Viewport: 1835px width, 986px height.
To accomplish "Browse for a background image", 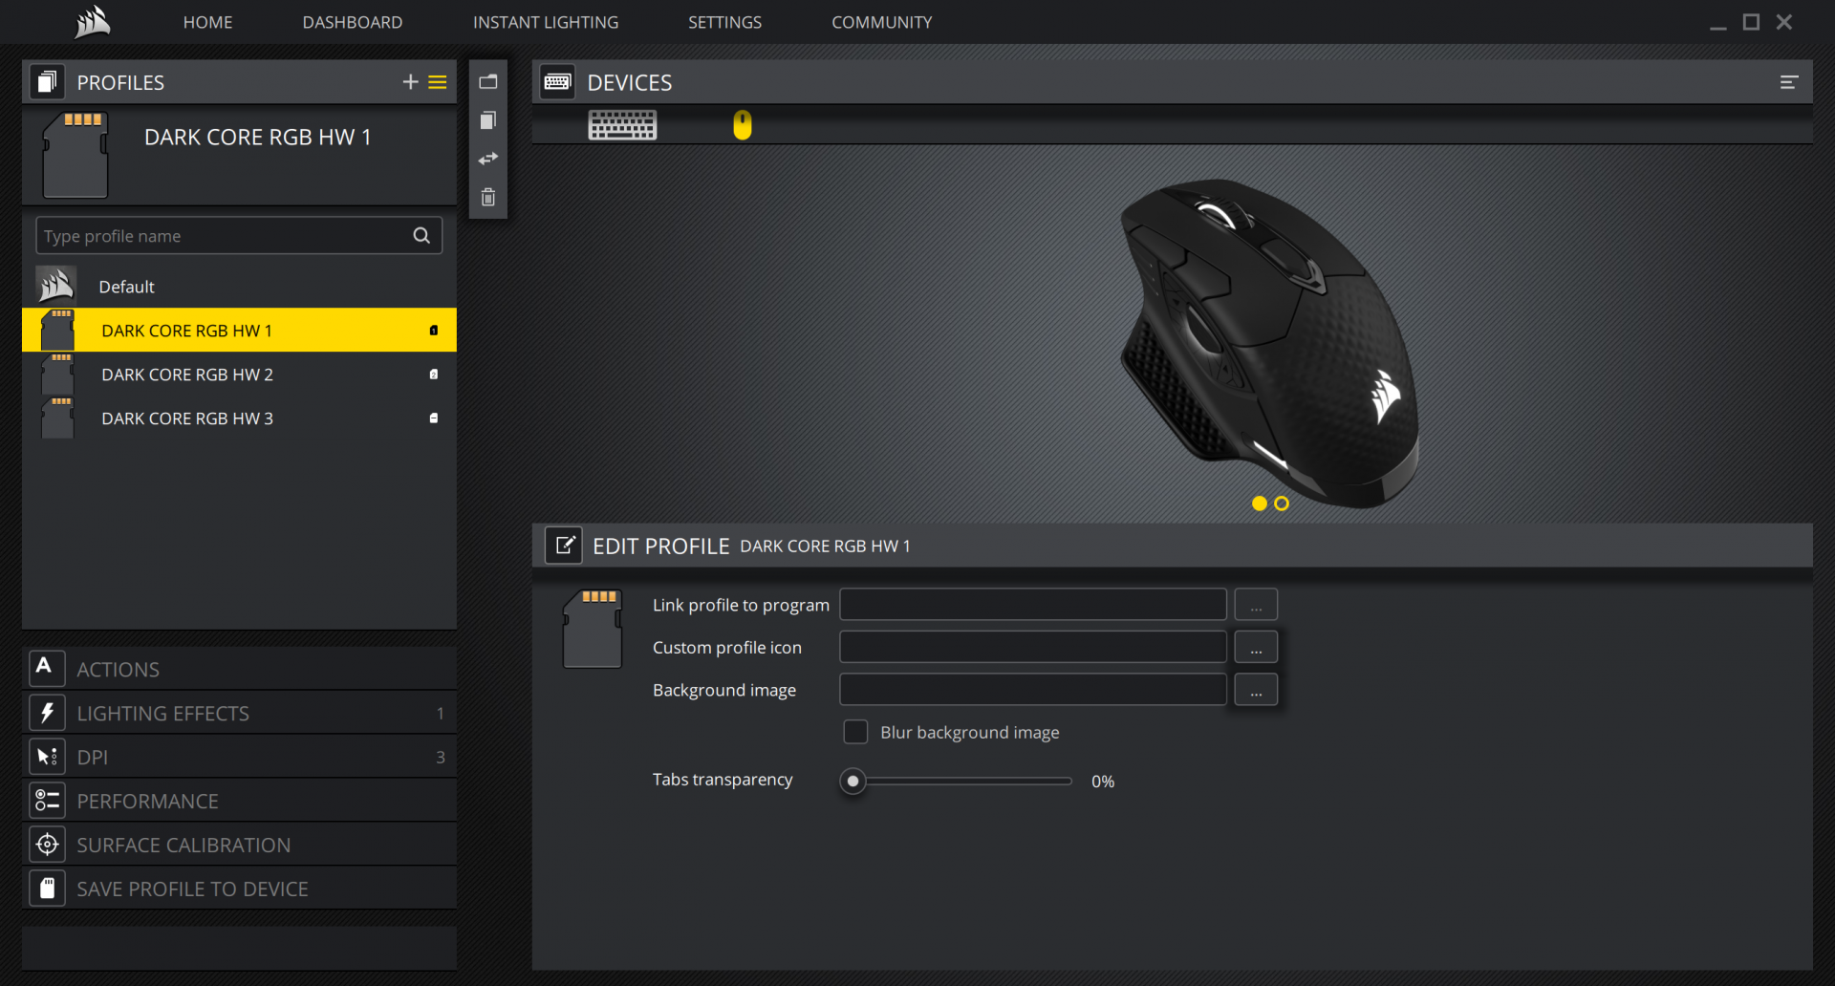I will [x=1256, y=690].
